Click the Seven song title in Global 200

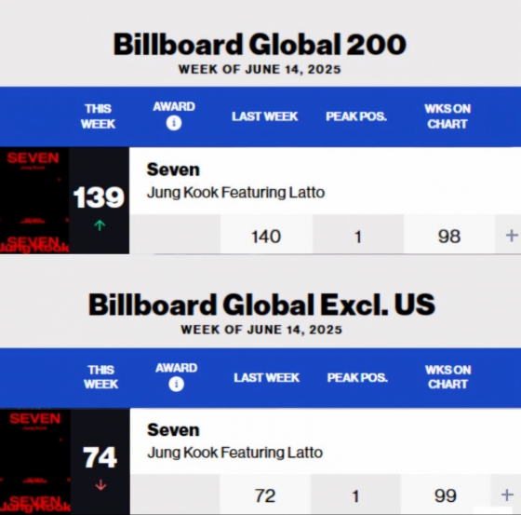click(x=173, y=169)
